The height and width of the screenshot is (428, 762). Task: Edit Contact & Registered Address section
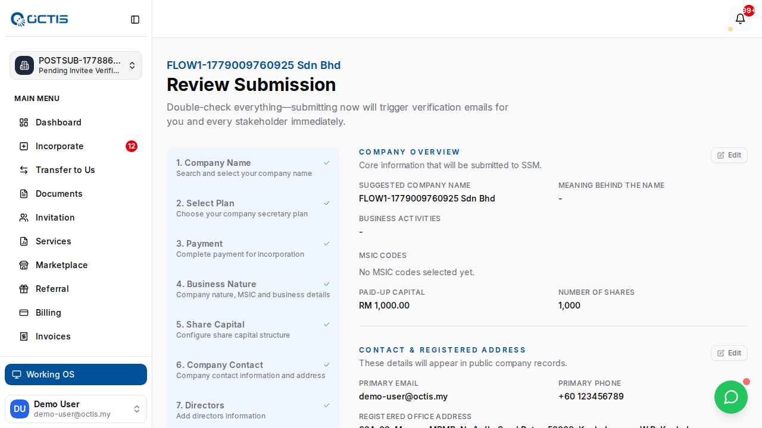point(729,353)
